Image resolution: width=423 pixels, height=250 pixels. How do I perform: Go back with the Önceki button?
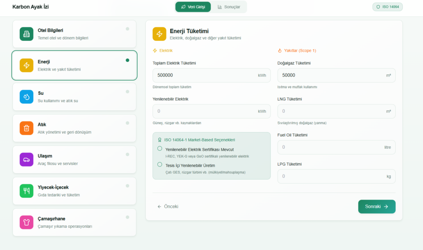pyautogui.click(x=168, y=207)
